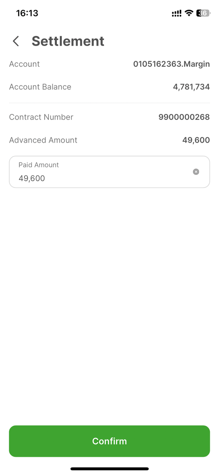Tap the Paid Amount floating label

pyautogui.click(x=39, y=165)
